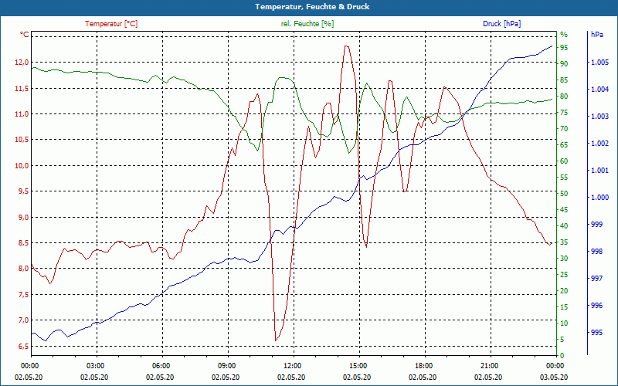Click the 70 humidity axis value
Screen dimensions: 618x386
pyautogui.click(x=564, y=129)
